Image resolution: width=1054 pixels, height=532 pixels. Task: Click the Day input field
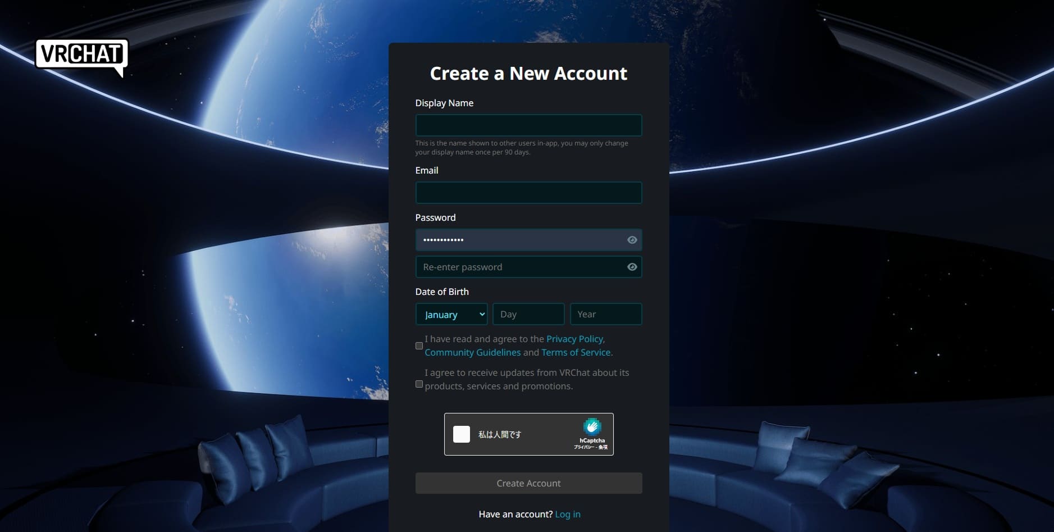point(528,314)
